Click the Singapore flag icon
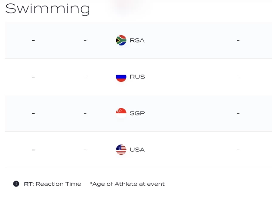Screen dimensions: 272x202 click(121, 113)
